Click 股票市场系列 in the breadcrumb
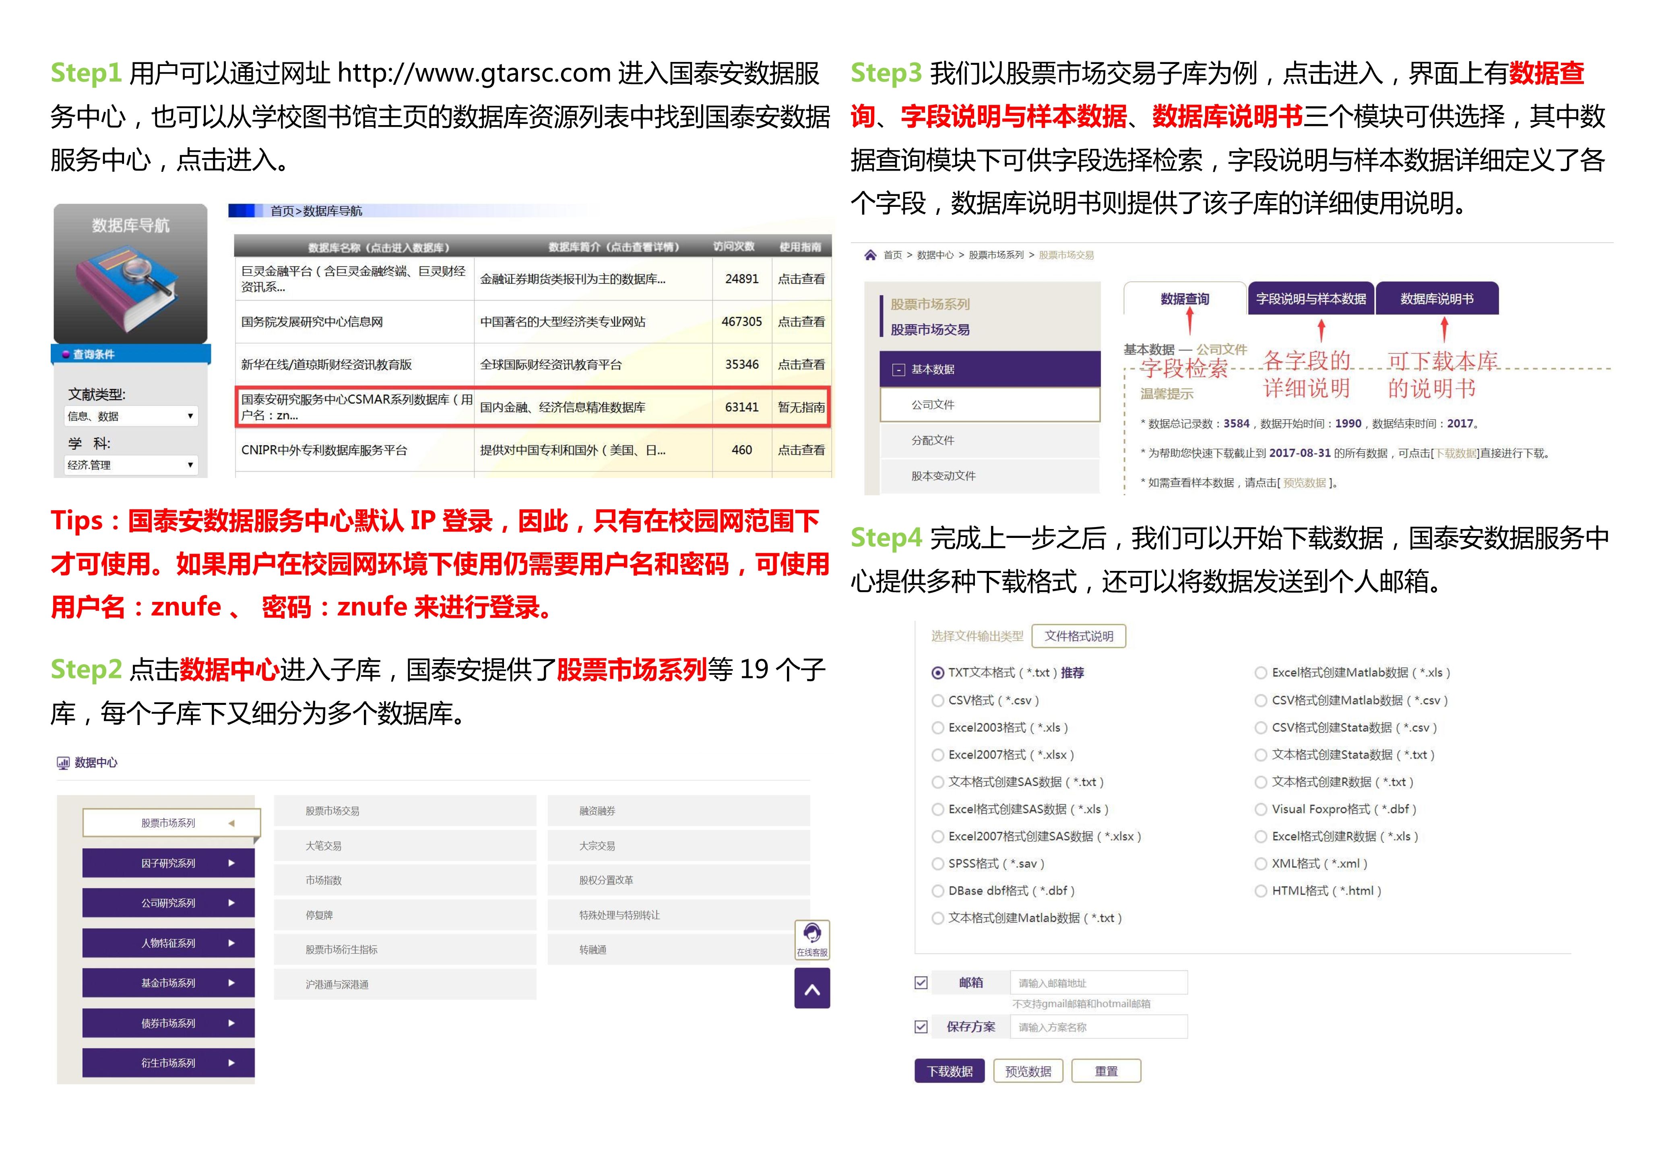 [996, 255]
